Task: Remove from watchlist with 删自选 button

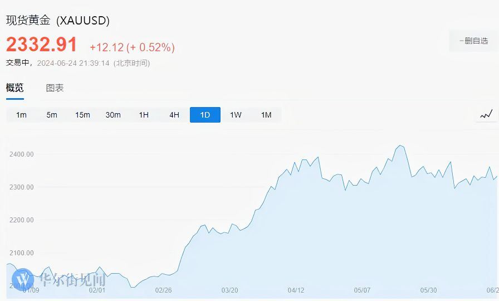Action: 473,41
